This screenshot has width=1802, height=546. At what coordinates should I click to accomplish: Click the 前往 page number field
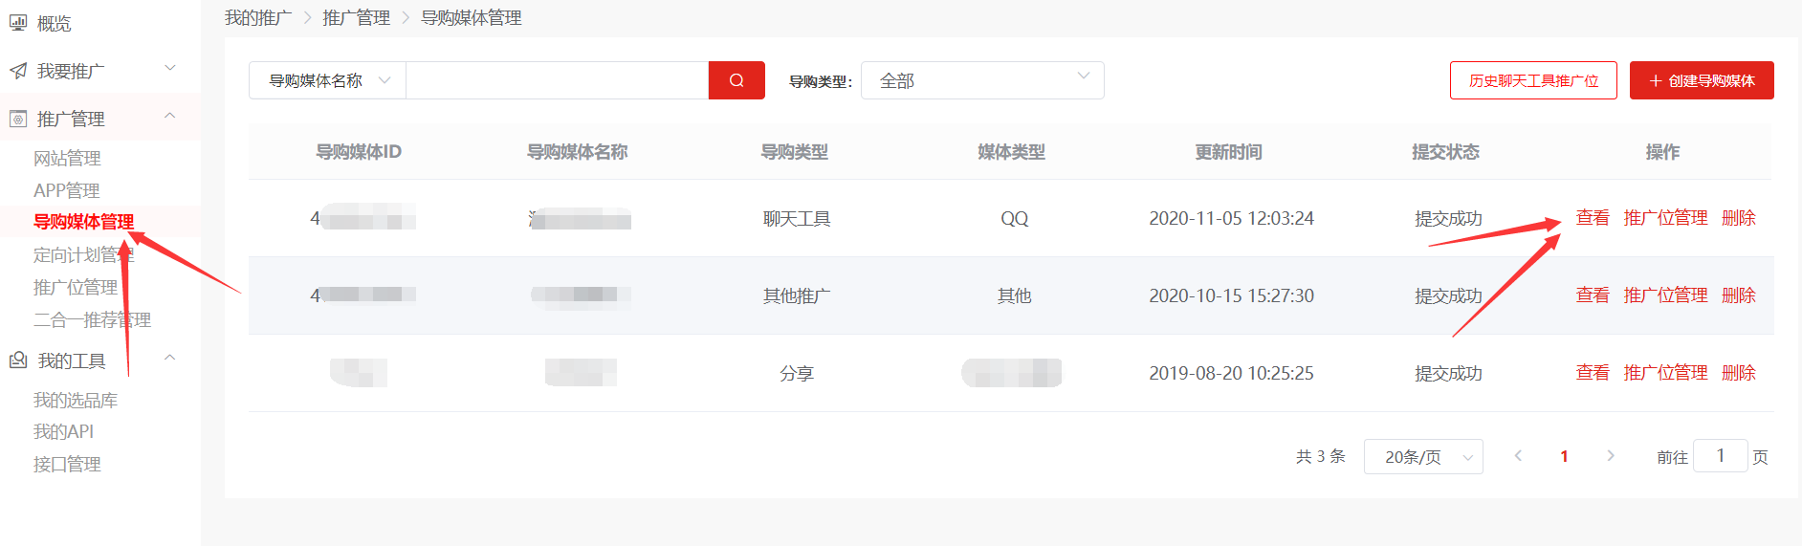(x=1720, y=456)
